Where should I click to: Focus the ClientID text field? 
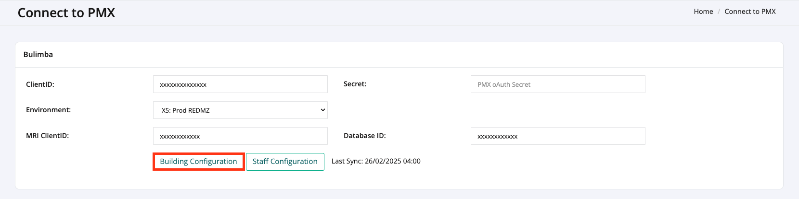tap(240, 84)
